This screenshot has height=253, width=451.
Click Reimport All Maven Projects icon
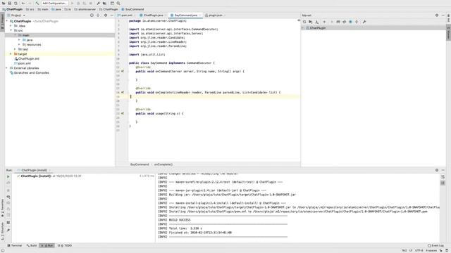(x=304, y=22)
